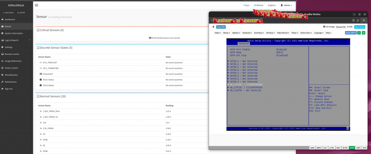The width and height of the screenshot is (371, 154).
Task: Open the Active Users dropdown
Action: pyautogui.click(x=306, y=33)
